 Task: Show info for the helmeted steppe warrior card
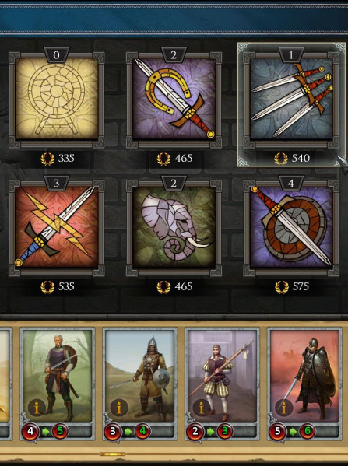pyautogui.click(x=119, y=408)
